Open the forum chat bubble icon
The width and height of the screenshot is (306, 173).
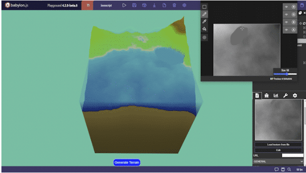[x=276, y=169]
